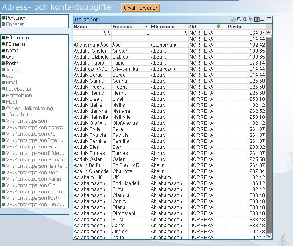This screenshot has height=246, width=293.
Task: Select Postnr '102 78' in Jimmy row
Action: pyautogui.click(x=246, y=232)
